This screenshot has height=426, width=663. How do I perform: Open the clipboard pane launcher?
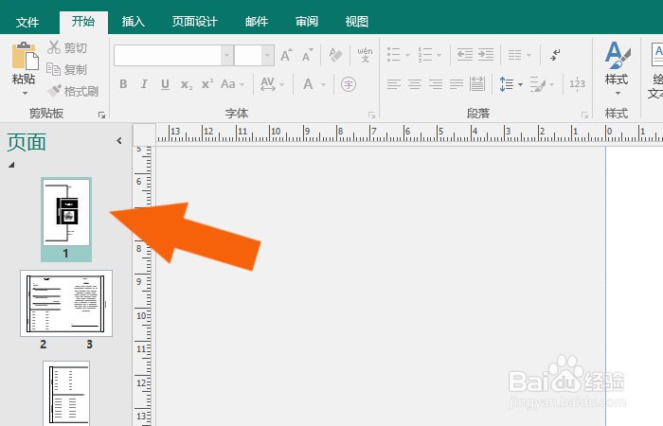pyautogui.click(x=101, y=115)
